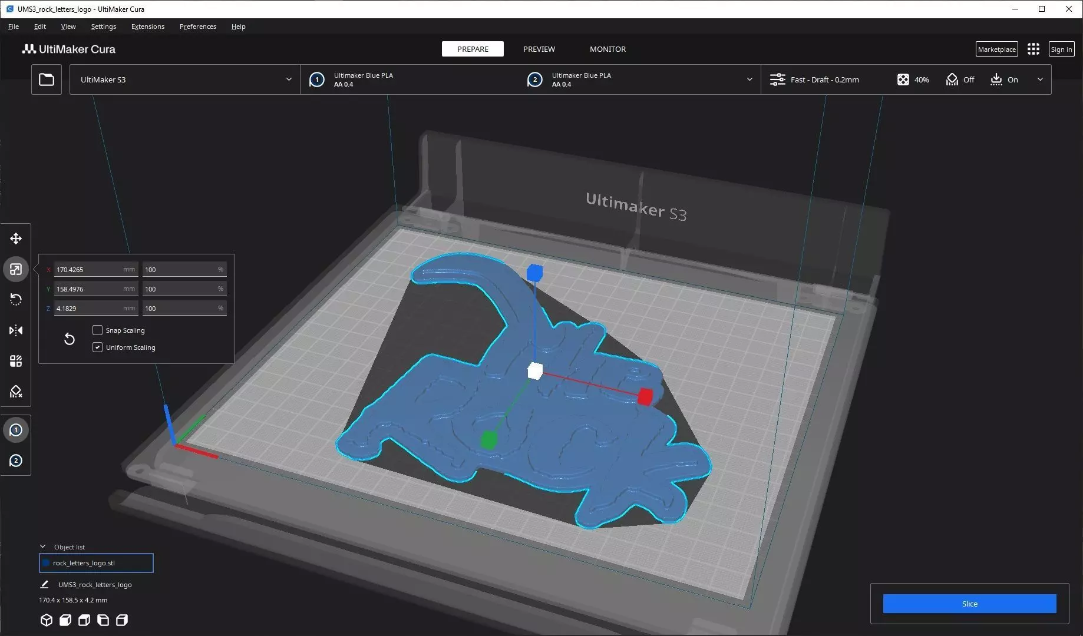Click the X scale percent field
The image size is (1083, 636).
pyautogui.click(x=184, y=269)
